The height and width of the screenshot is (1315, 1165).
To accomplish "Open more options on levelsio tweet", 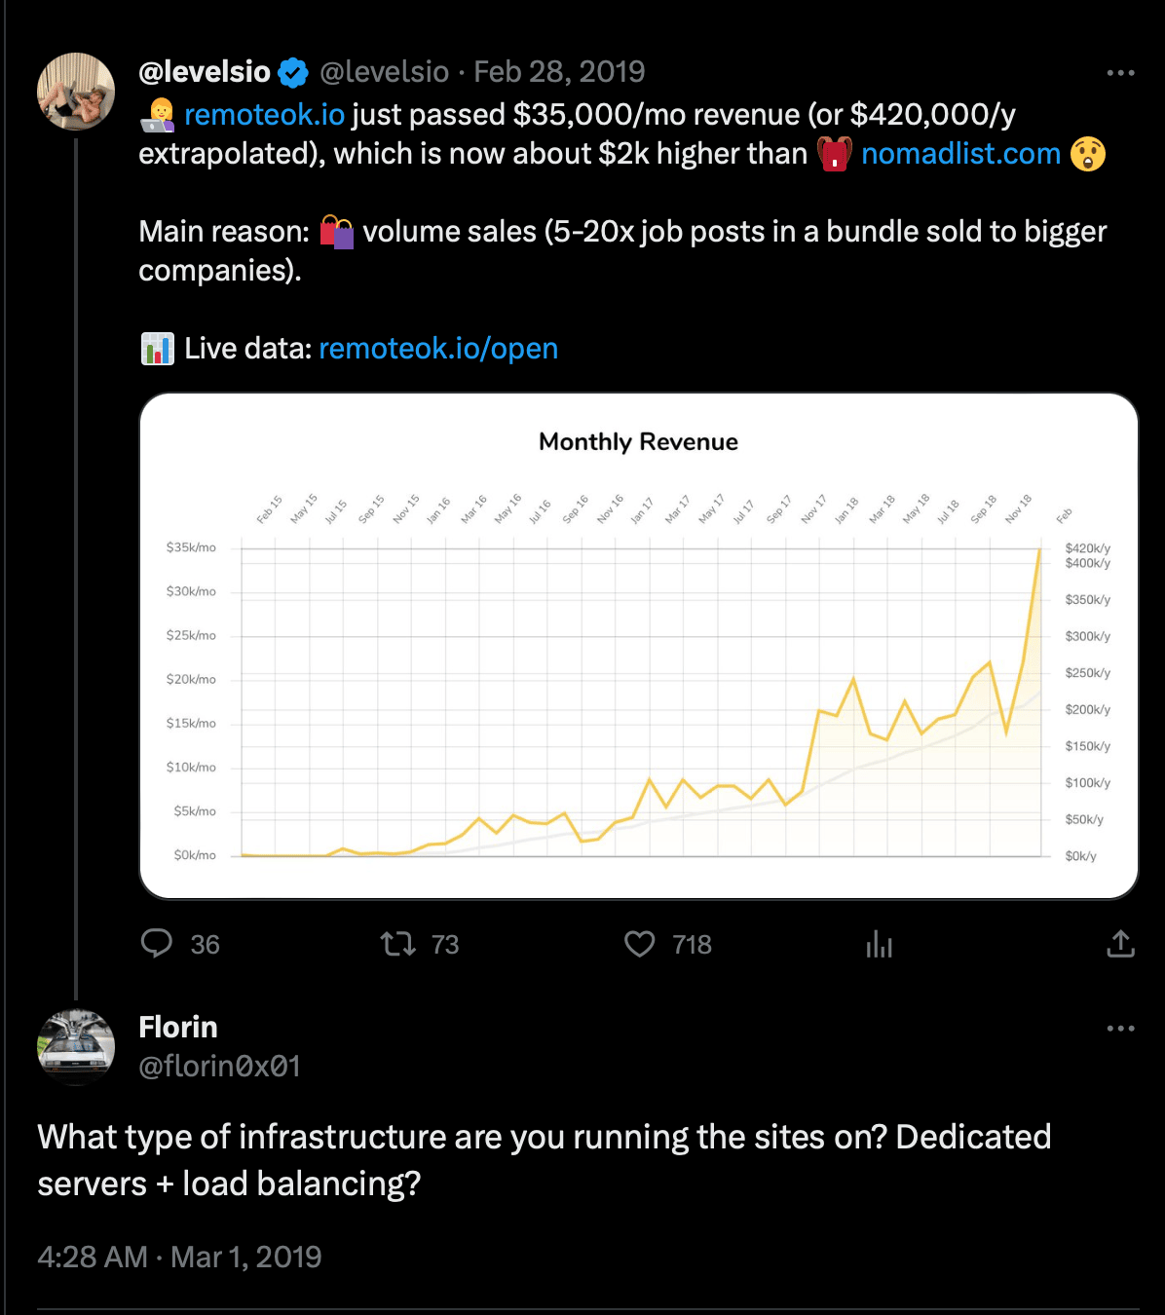I will [x=1120, y=72].
